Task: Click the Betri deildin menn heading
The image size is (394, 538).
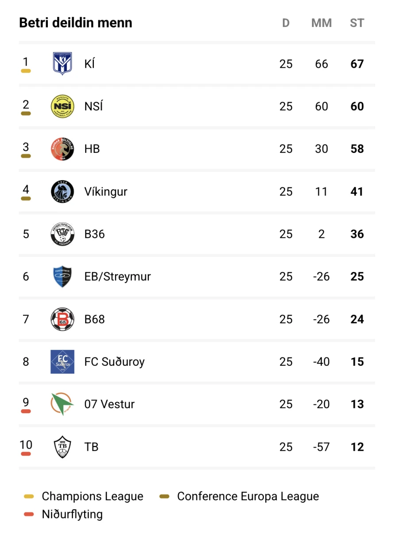Action: click(76, 23)
